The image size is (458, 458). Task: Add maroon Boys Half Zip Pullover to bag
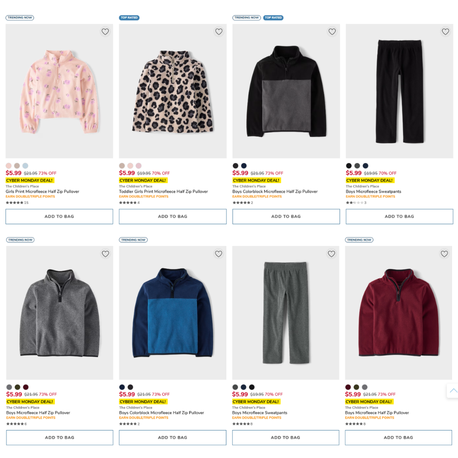[398, 437]
